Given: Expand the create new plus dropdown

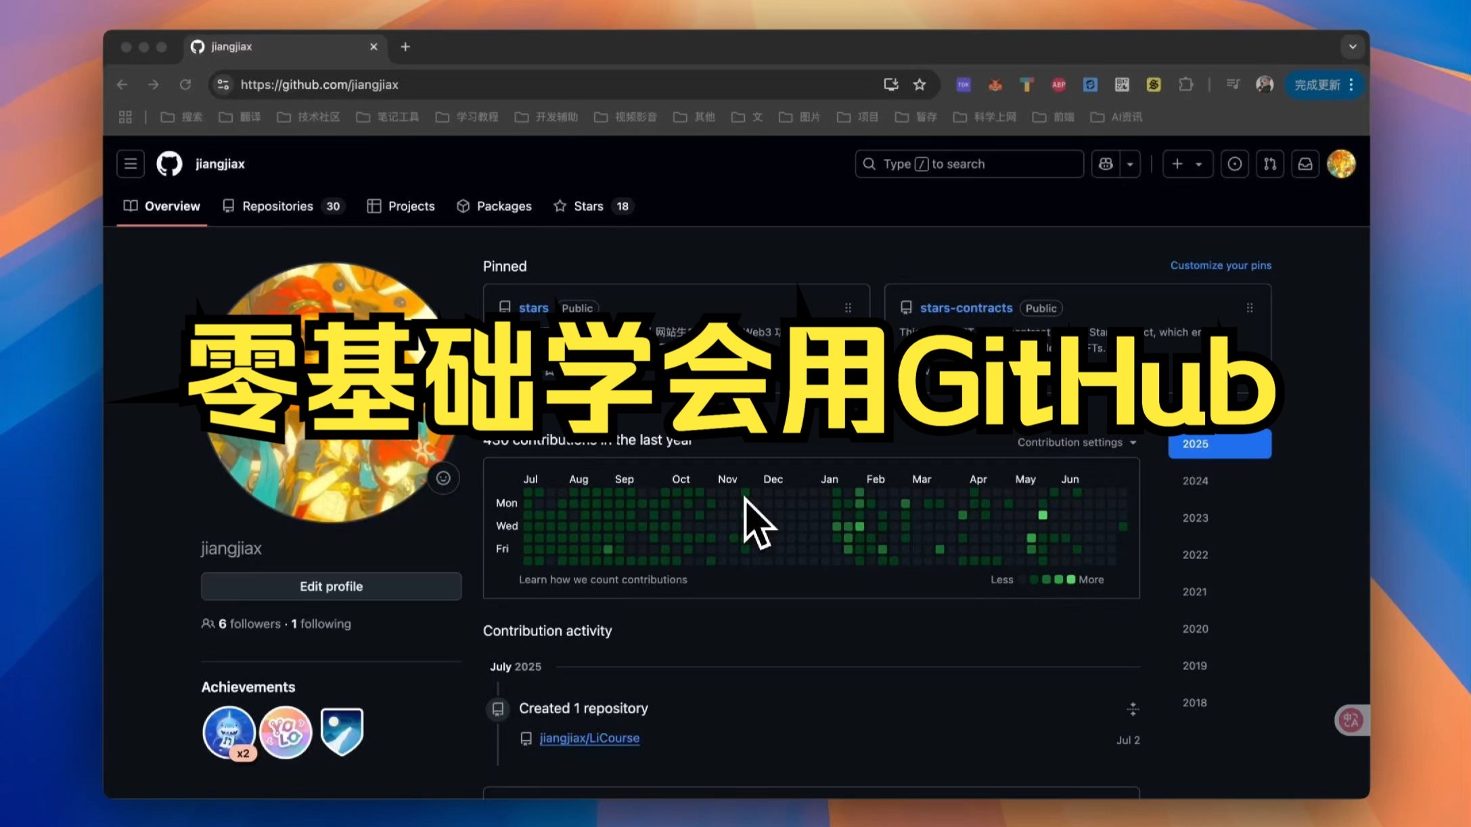Looking at the screenshot, I should tap(1187, 164).
